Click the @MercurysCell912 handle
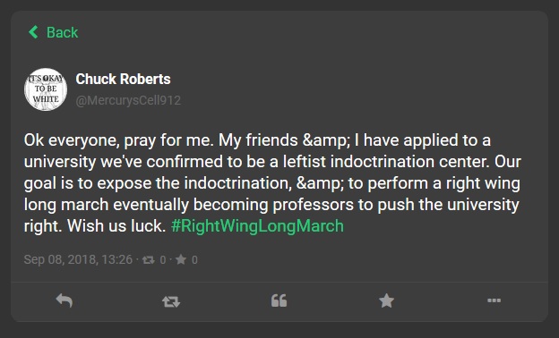This screenshot has height=338, width=559. [x=128, y=100]
